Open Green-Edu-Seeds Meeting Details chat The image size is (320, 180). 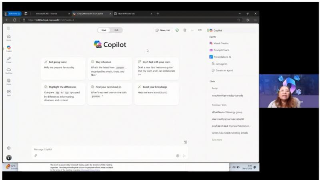(230, 133)
